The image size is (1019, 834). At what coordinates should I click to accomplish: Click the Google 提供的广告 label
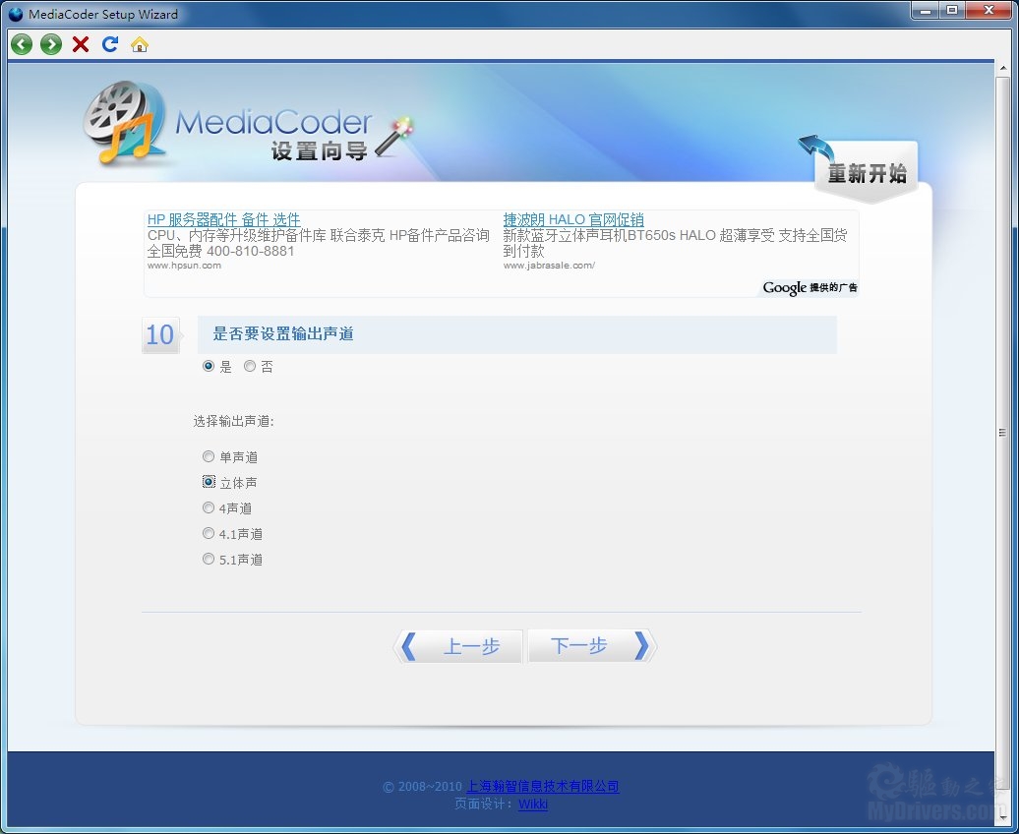click(x=809, y=287)
